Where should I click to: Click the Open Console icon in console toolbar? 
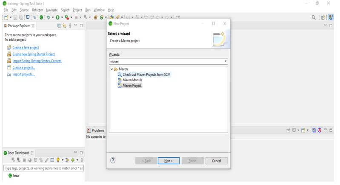point(303,130)
